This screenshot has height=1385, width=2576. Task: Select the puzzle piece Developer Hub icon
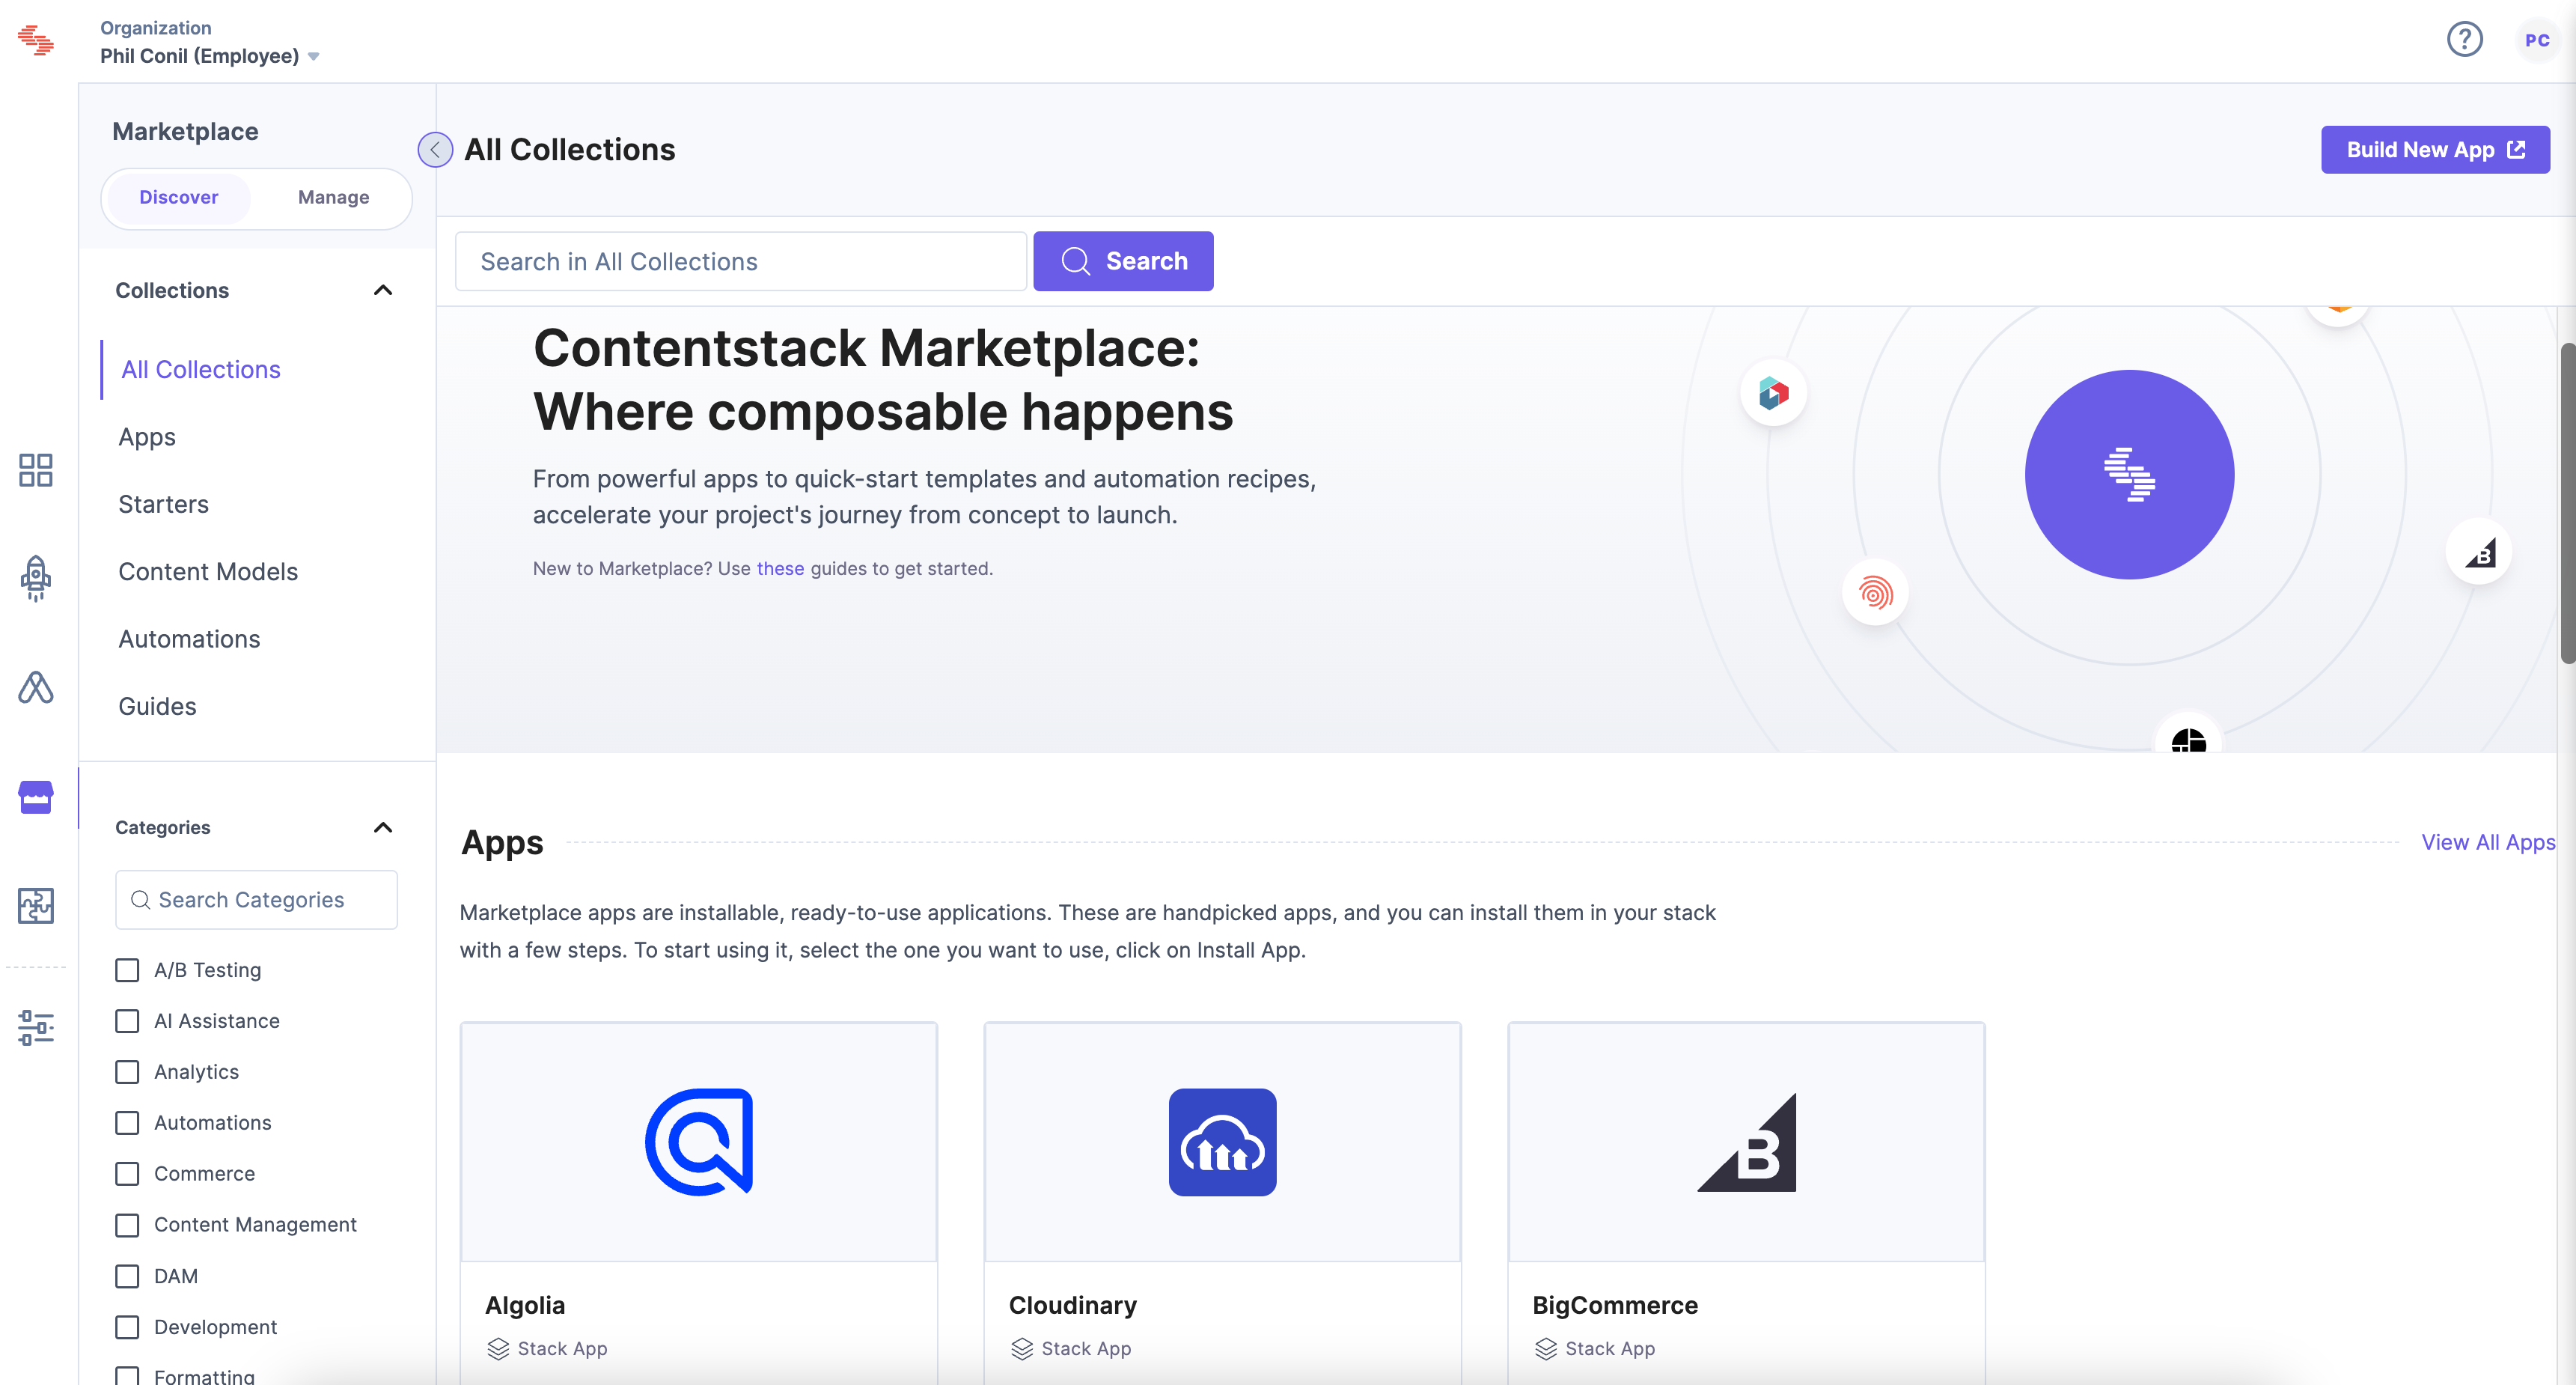[36, 906]
